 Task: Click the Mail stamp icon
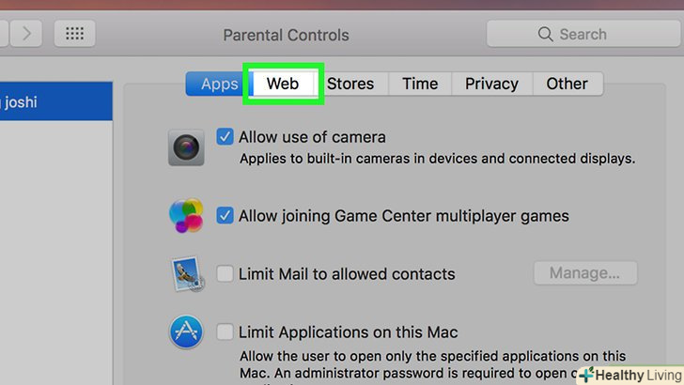(x=185, y=273)
